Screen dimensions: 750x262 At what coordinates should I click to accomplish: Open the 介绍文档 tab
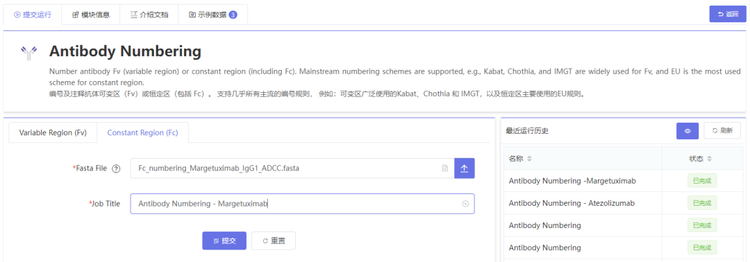click(149, 15)
